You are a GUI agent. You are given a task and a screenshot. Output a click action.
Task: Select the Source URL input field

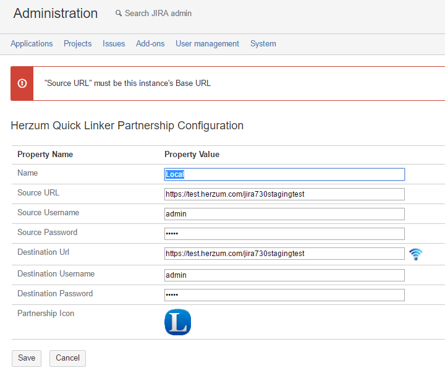(284, 194)
